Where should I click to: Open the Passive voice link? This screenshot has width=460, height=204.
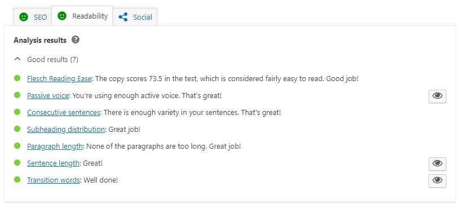(x=48, y=96)
